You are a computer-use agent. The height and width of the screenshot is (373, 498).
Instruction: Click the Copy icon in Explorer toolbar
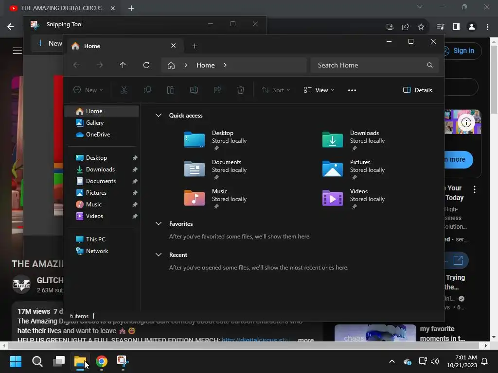pyautogui.click(x=147, y=90)
